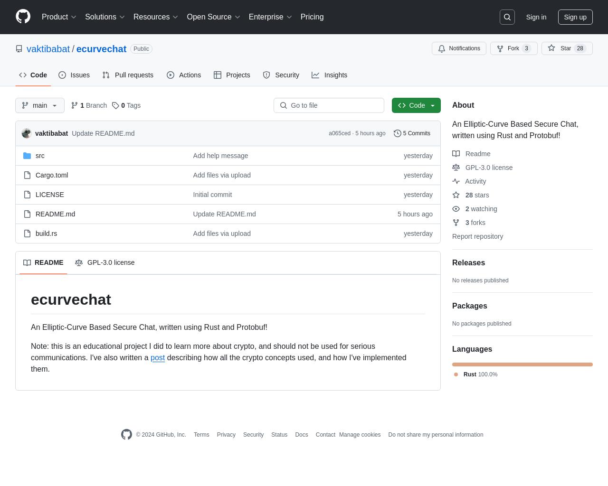Click the eye icon beside 2 watching

(x=456, y=209)
